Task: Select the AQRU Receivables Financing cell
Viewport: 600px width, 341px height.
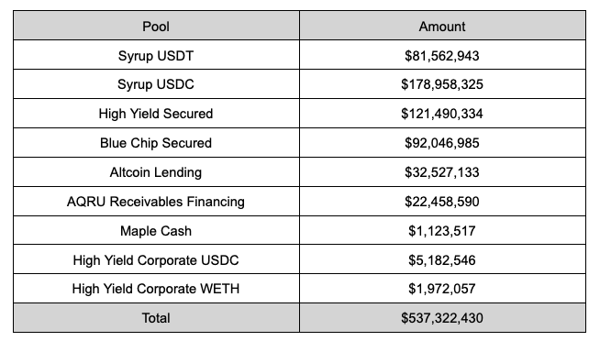Action: 156,202
